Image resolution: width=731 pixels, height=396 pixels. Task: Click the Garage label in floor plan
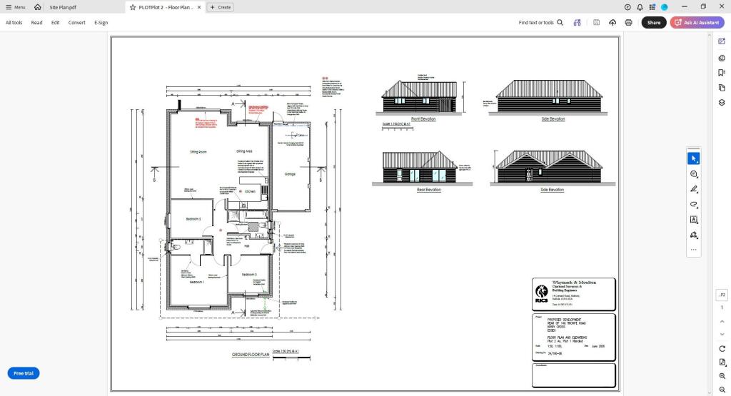coord(290,174)
